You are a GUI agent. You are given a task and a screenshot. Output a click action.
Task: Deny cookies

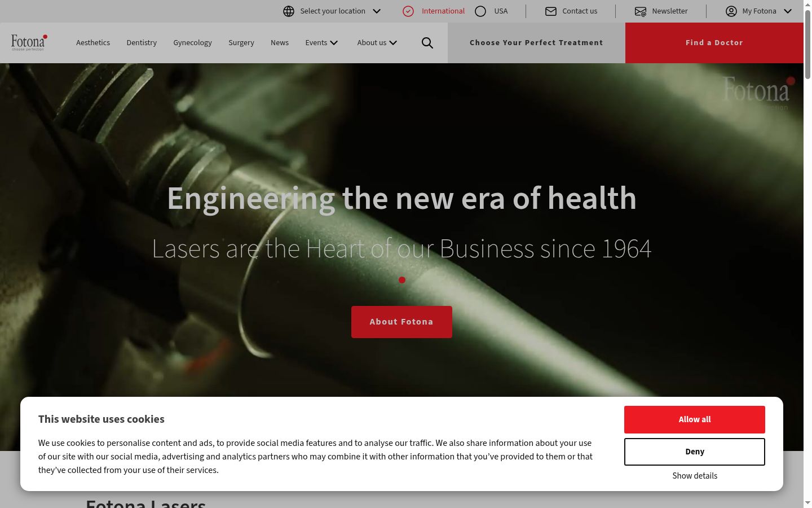(x=695, y=452)
